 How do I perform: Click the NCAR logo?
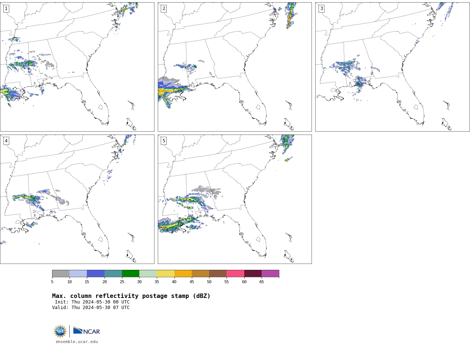pos(86,331)
